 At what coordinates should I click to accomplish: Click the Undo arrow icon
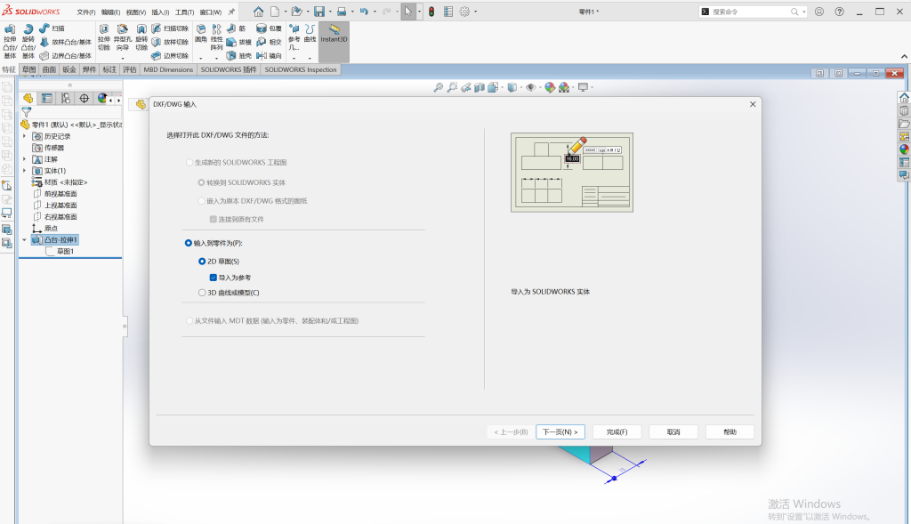[364, 12]
